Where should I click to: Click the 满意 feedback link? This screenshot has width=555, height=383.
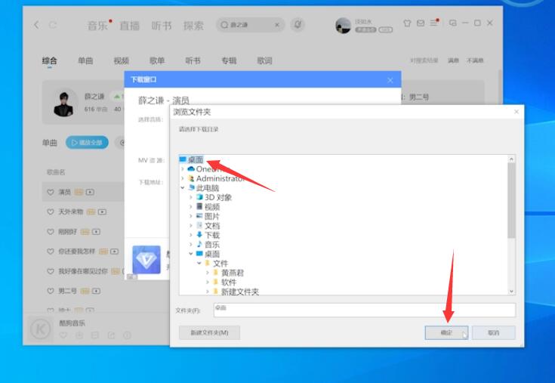[x=453, y=60]
